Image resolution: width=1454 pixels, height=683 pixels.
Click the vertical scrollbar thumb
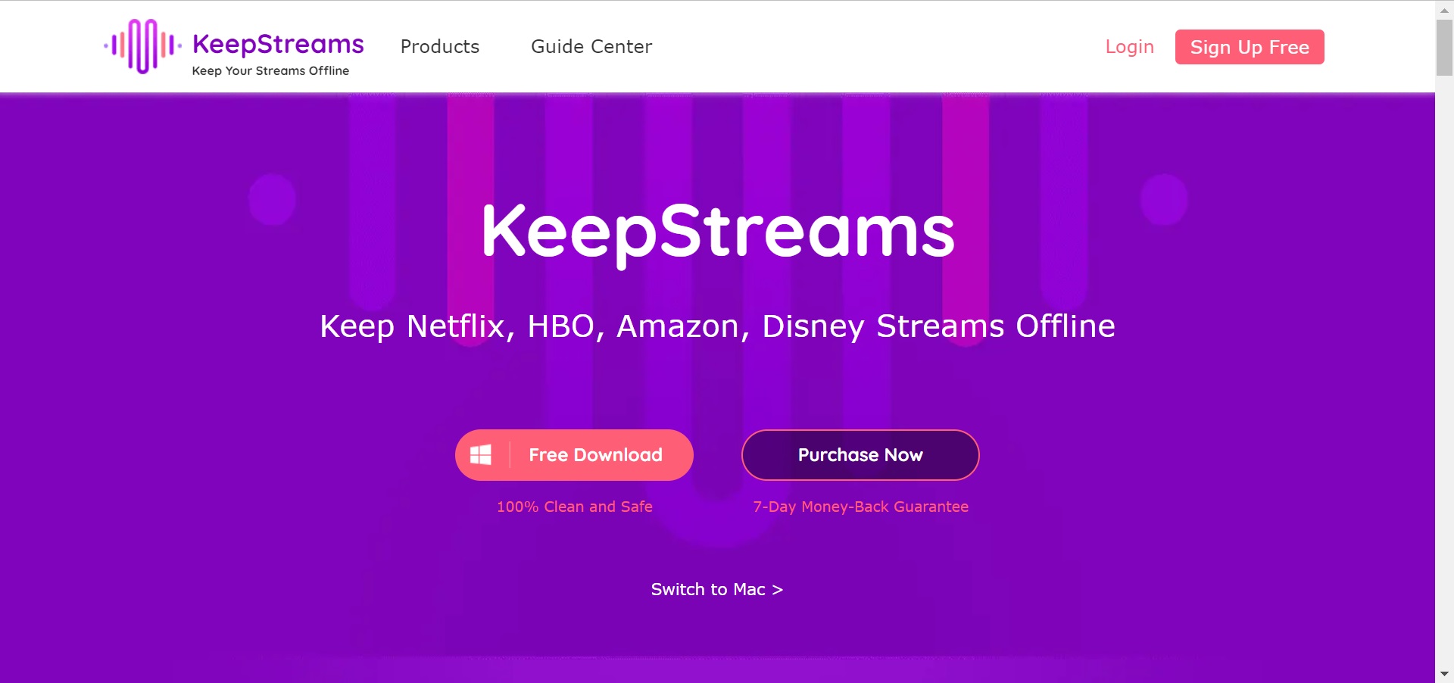[x=1444, y=47]
